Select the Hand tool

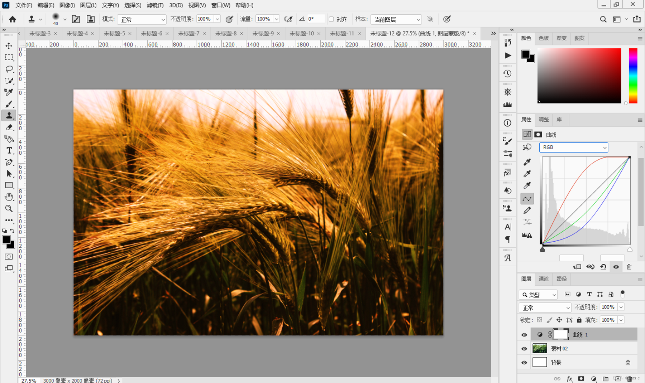point(9,197)
